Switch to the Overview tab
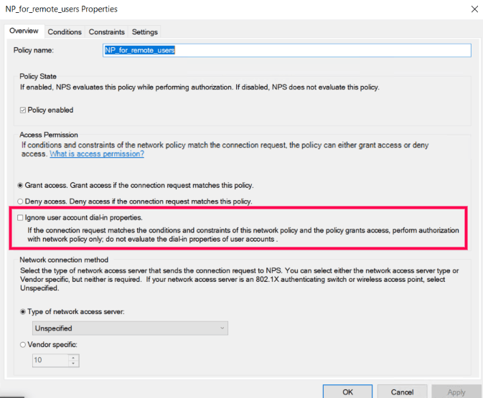This screenshot has height=398, width=483. coord(24,32)
